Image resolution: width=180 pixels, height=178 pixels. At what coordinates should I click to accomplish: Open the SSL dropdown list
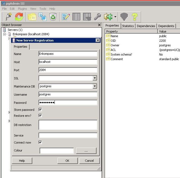(95, 78)
